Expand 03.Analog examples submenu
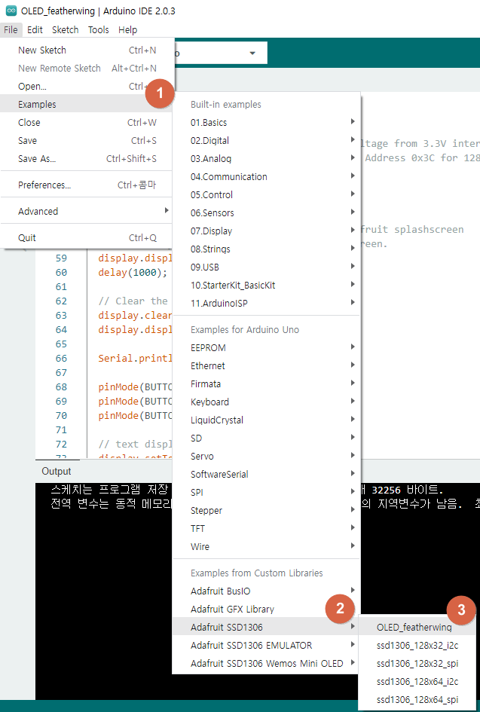480x712 pixels. (267, 159)
